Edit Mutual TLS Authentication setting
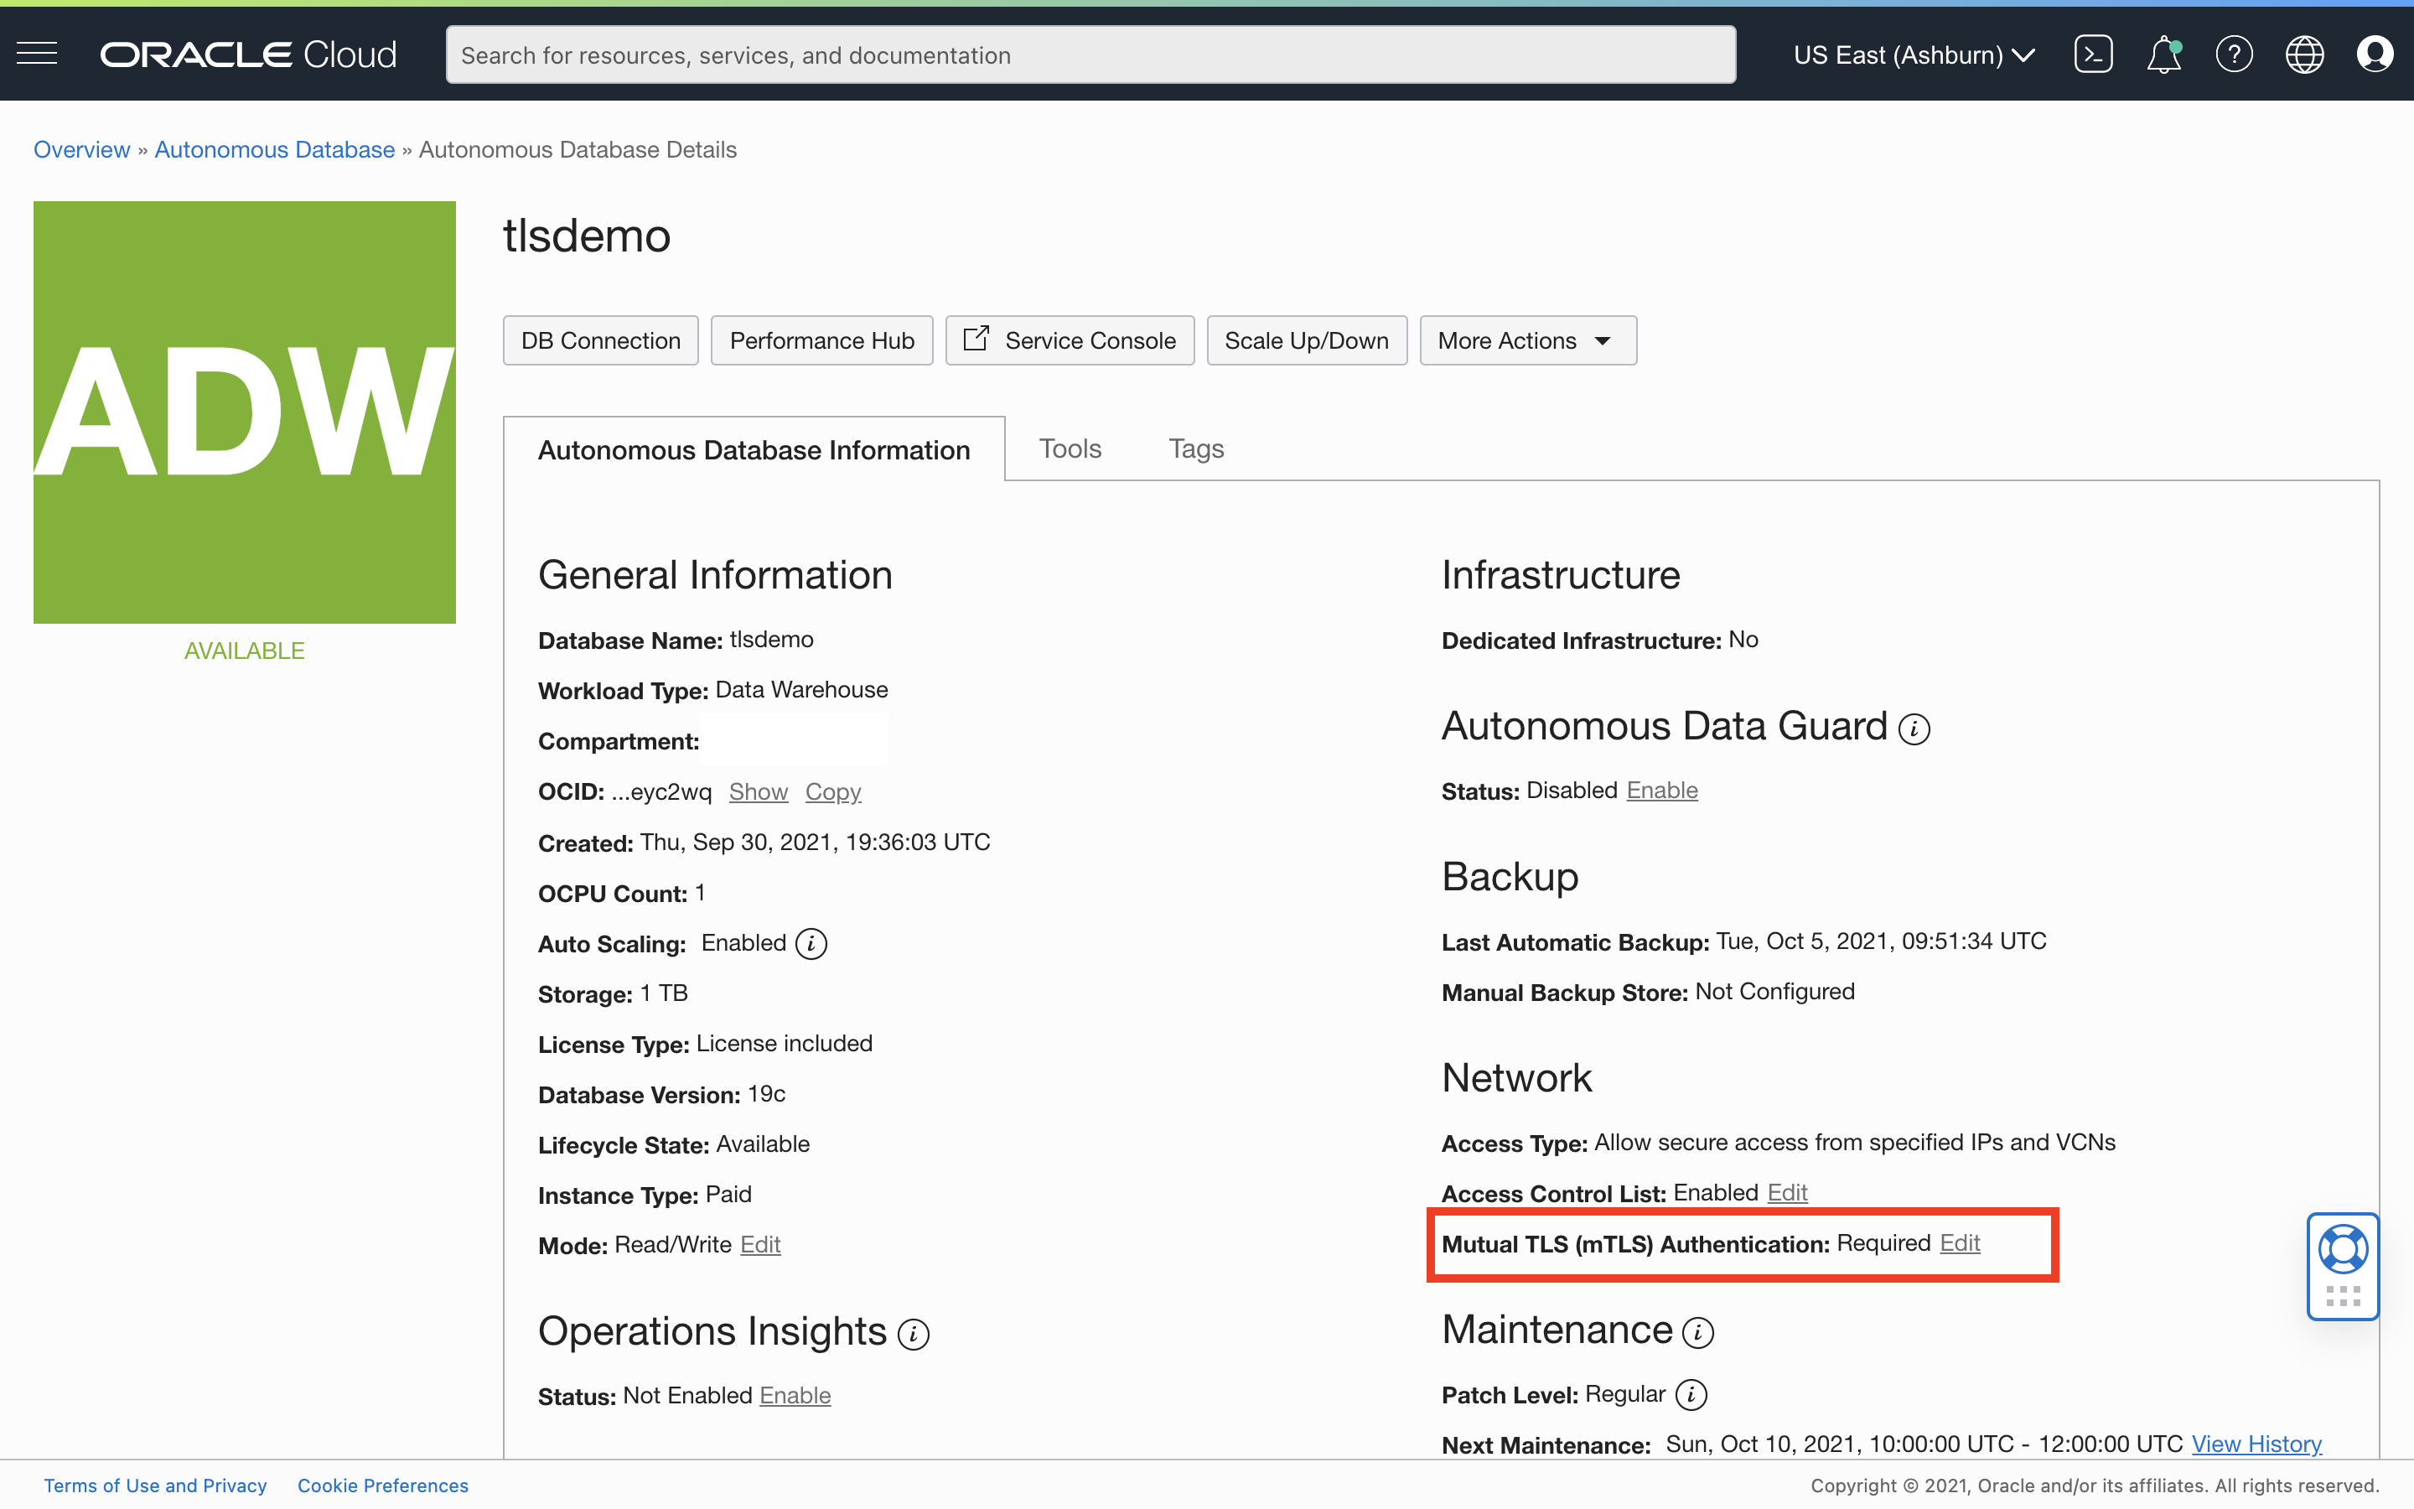The height and width of the screenshot is (1509, 2414). 1959,1243
